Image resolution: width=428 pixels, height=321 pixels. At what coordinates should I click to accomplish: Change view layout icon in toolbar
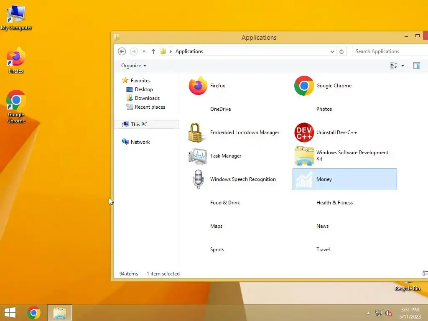click(394, 66)
